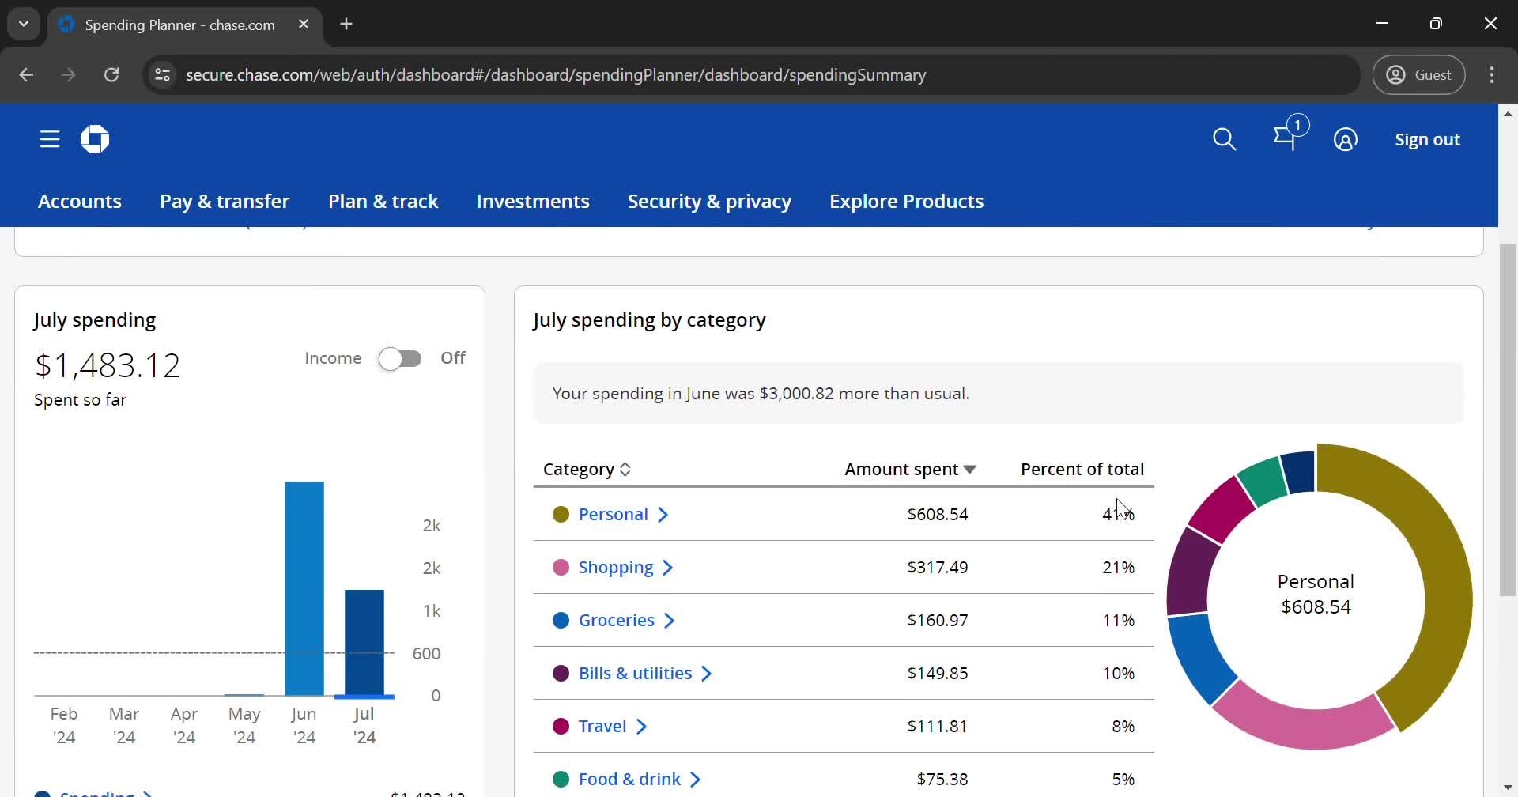Switch to the Plan & track section
1518x797 pixels.
[x=383, y=202]
